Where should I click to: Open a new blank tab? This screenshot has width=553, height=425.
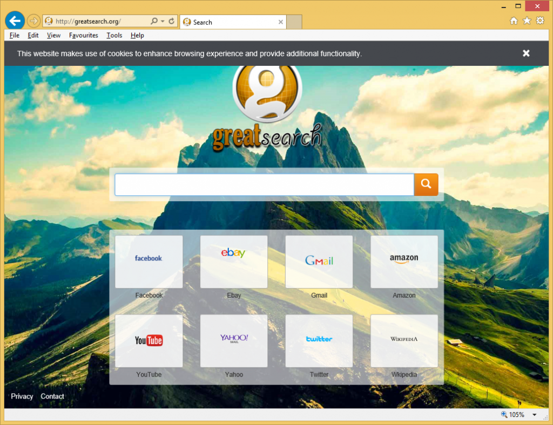(x=294, y=22)
